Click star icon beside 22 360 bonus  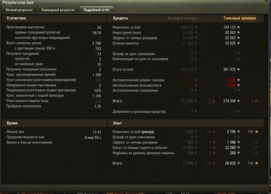tap(238, 147)
